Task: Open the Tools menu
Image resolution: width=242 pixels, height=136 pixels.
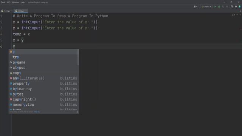Action: [3, 2]
